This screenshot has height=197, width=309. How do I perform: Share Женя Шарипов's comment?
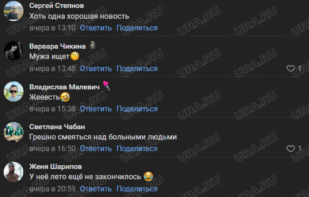click(x=137, y=189)
